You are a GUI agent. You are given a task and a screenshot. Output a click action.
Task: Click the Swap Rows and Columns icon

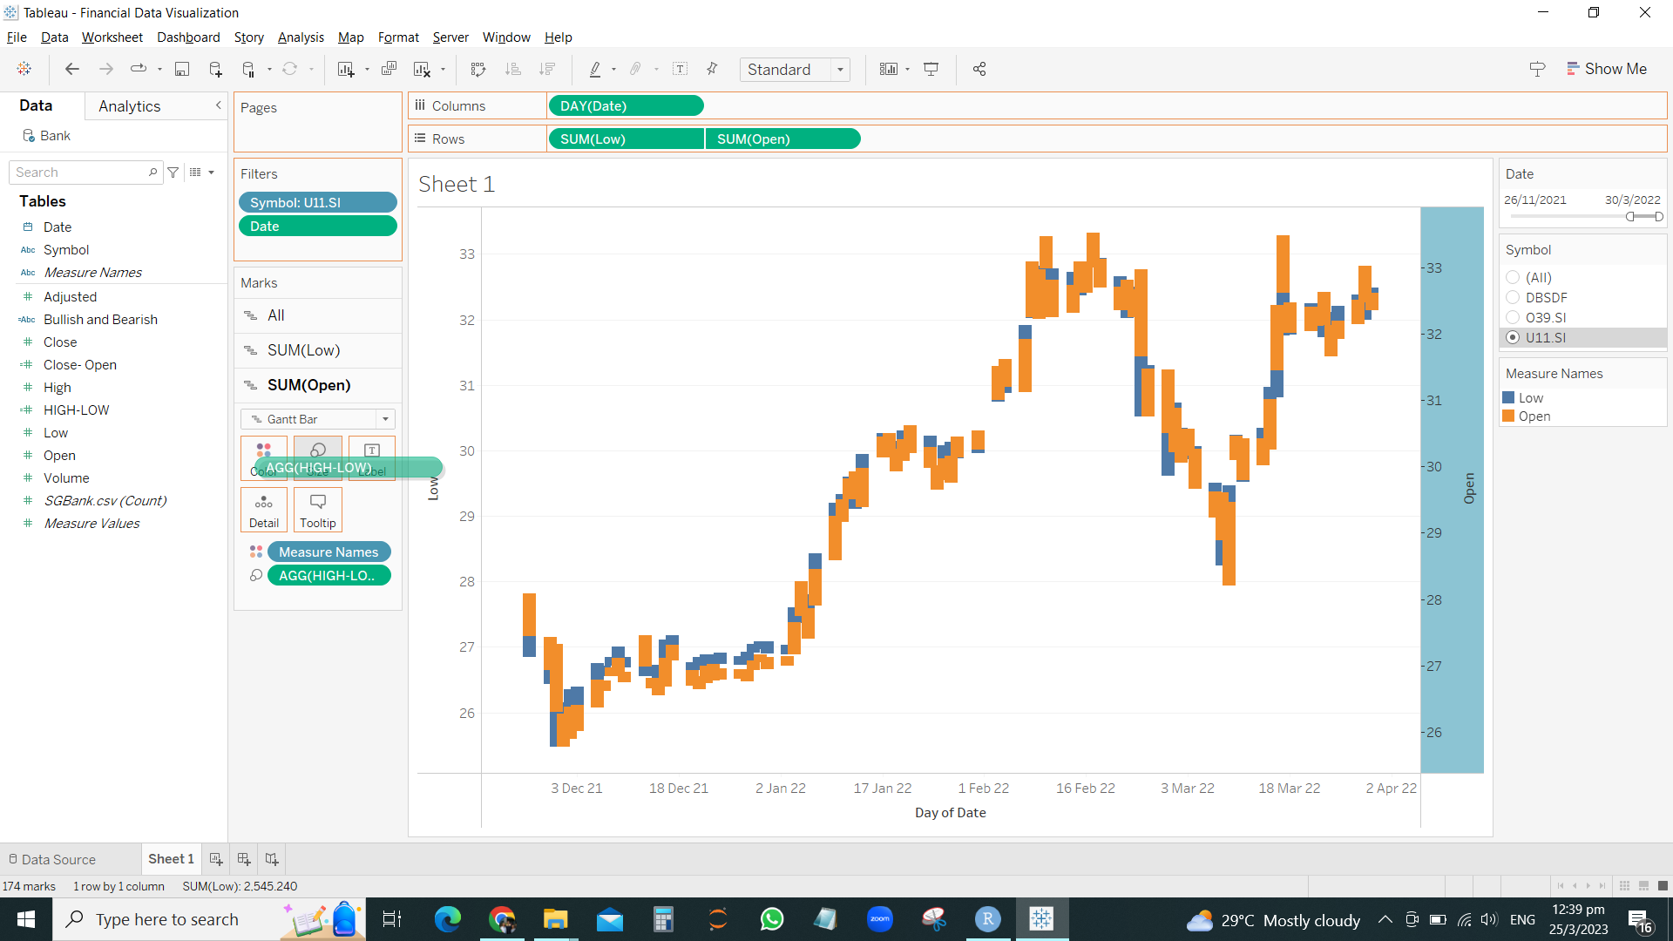pyautogui.click(x=478, y=70)
